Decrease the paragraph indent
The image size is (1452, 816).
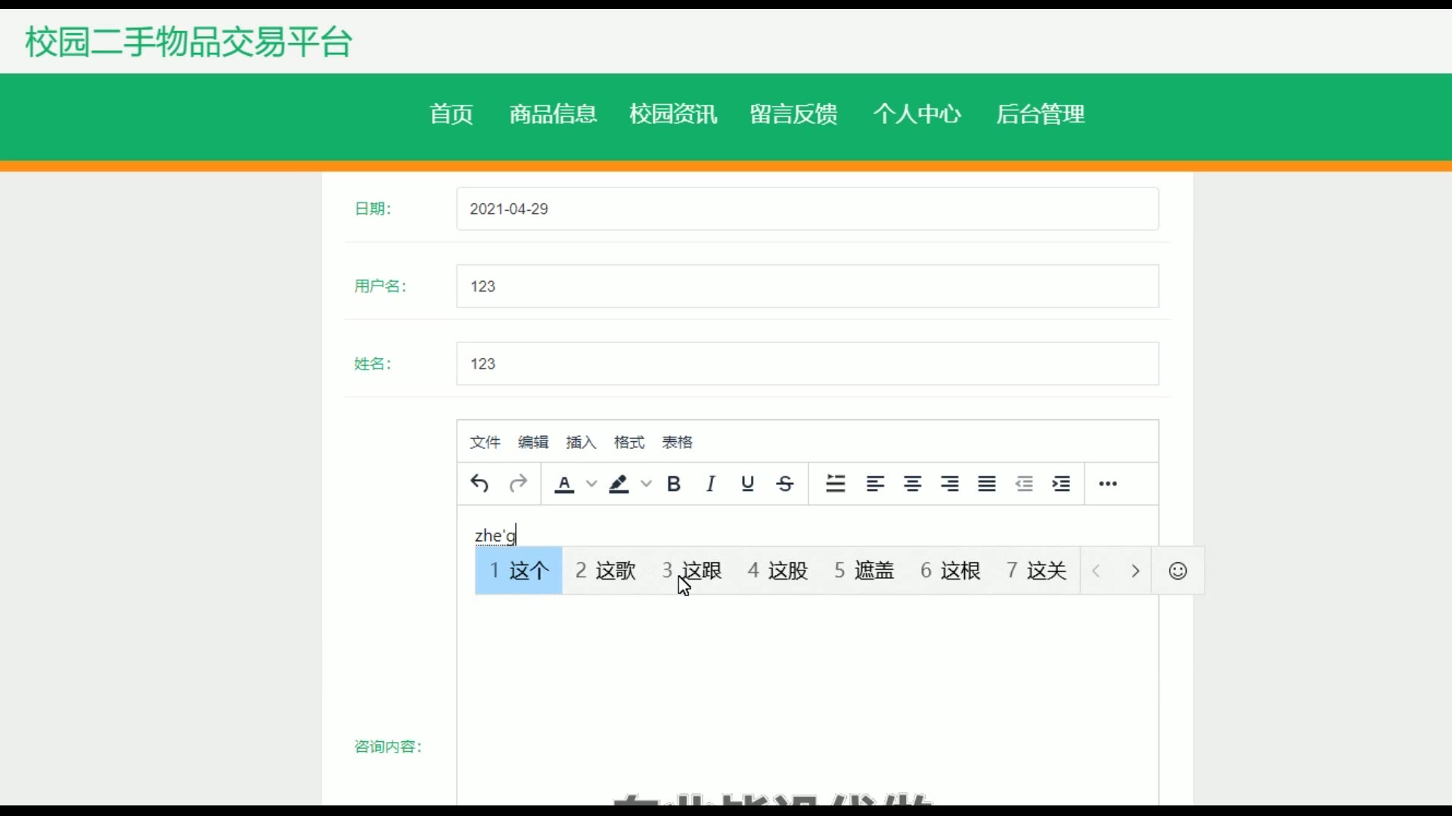(1024, 484)
